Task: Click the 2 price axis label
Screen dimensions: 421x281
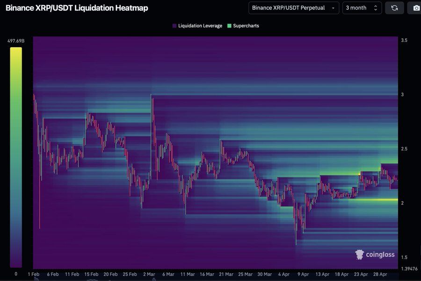Action: pos(402,203)
